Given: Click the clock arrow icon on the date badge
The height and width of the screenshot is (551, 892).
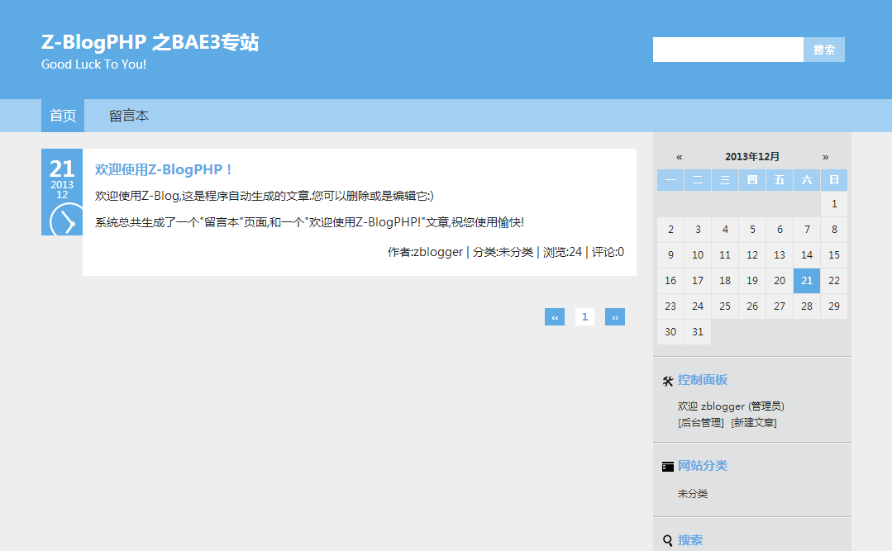Looking at the screenshot, I should (61, 221).
